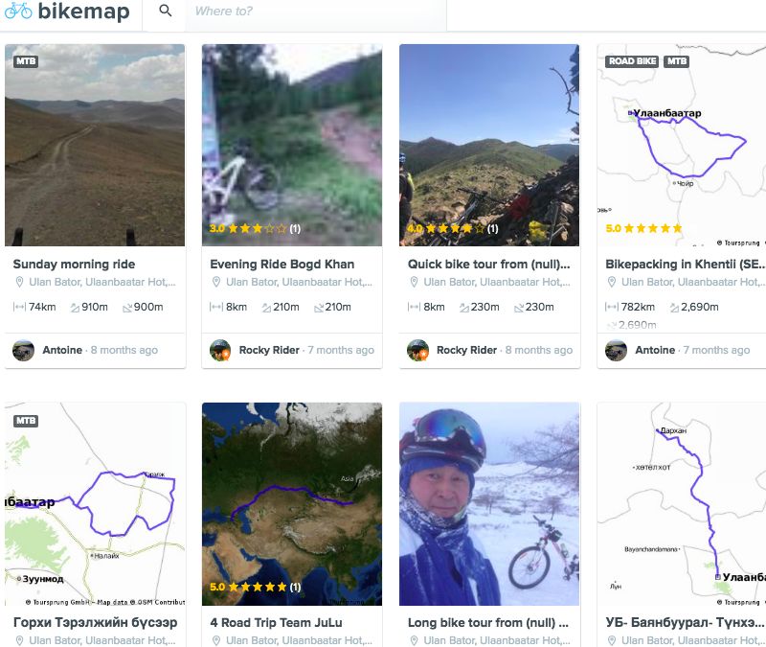Click Rocky Rider avatar under Evening Ride

[x=220, y=350]
